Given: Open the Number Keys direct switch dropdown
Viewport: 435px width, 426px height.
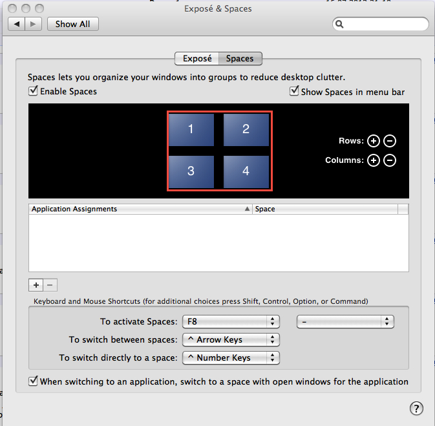Looking at the screenshot, I should 231,357.
